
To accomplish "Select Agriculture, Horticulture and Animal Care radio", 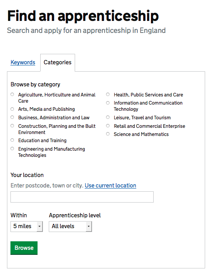I will click(x=12, y=95).
